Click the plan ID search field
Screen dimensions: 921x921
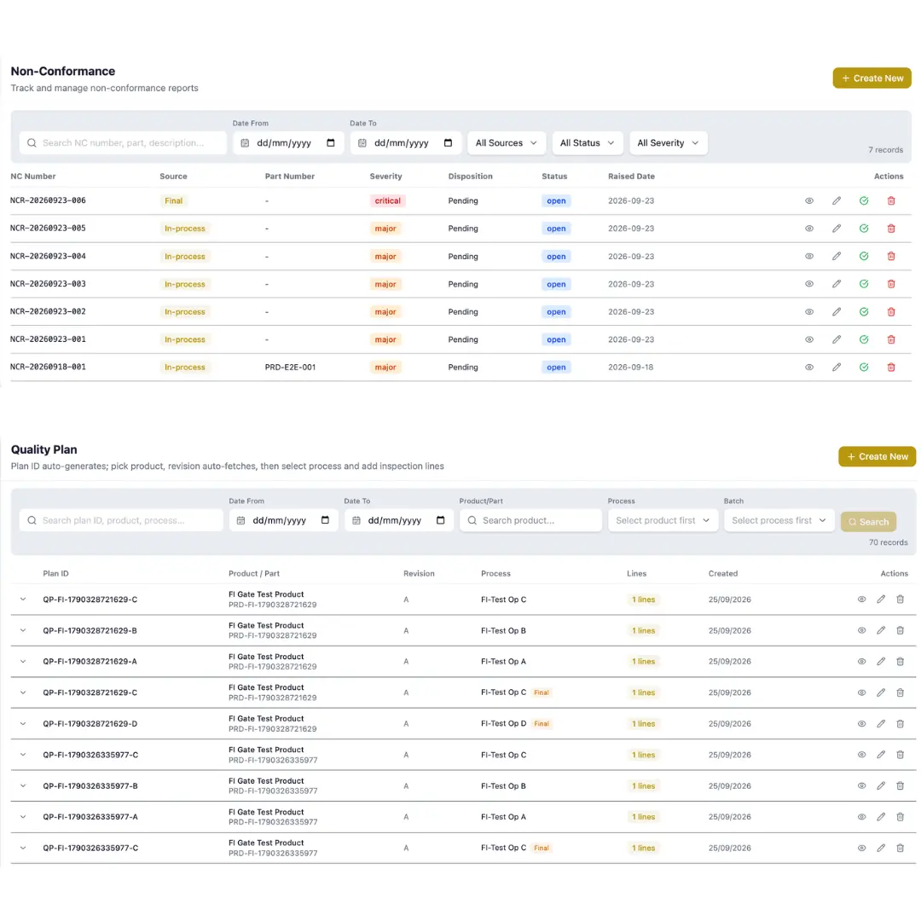[121, 520]
